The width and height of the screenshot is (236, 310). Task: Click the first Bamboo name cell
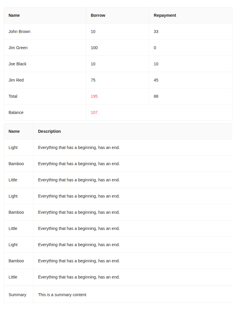[16, 164]
